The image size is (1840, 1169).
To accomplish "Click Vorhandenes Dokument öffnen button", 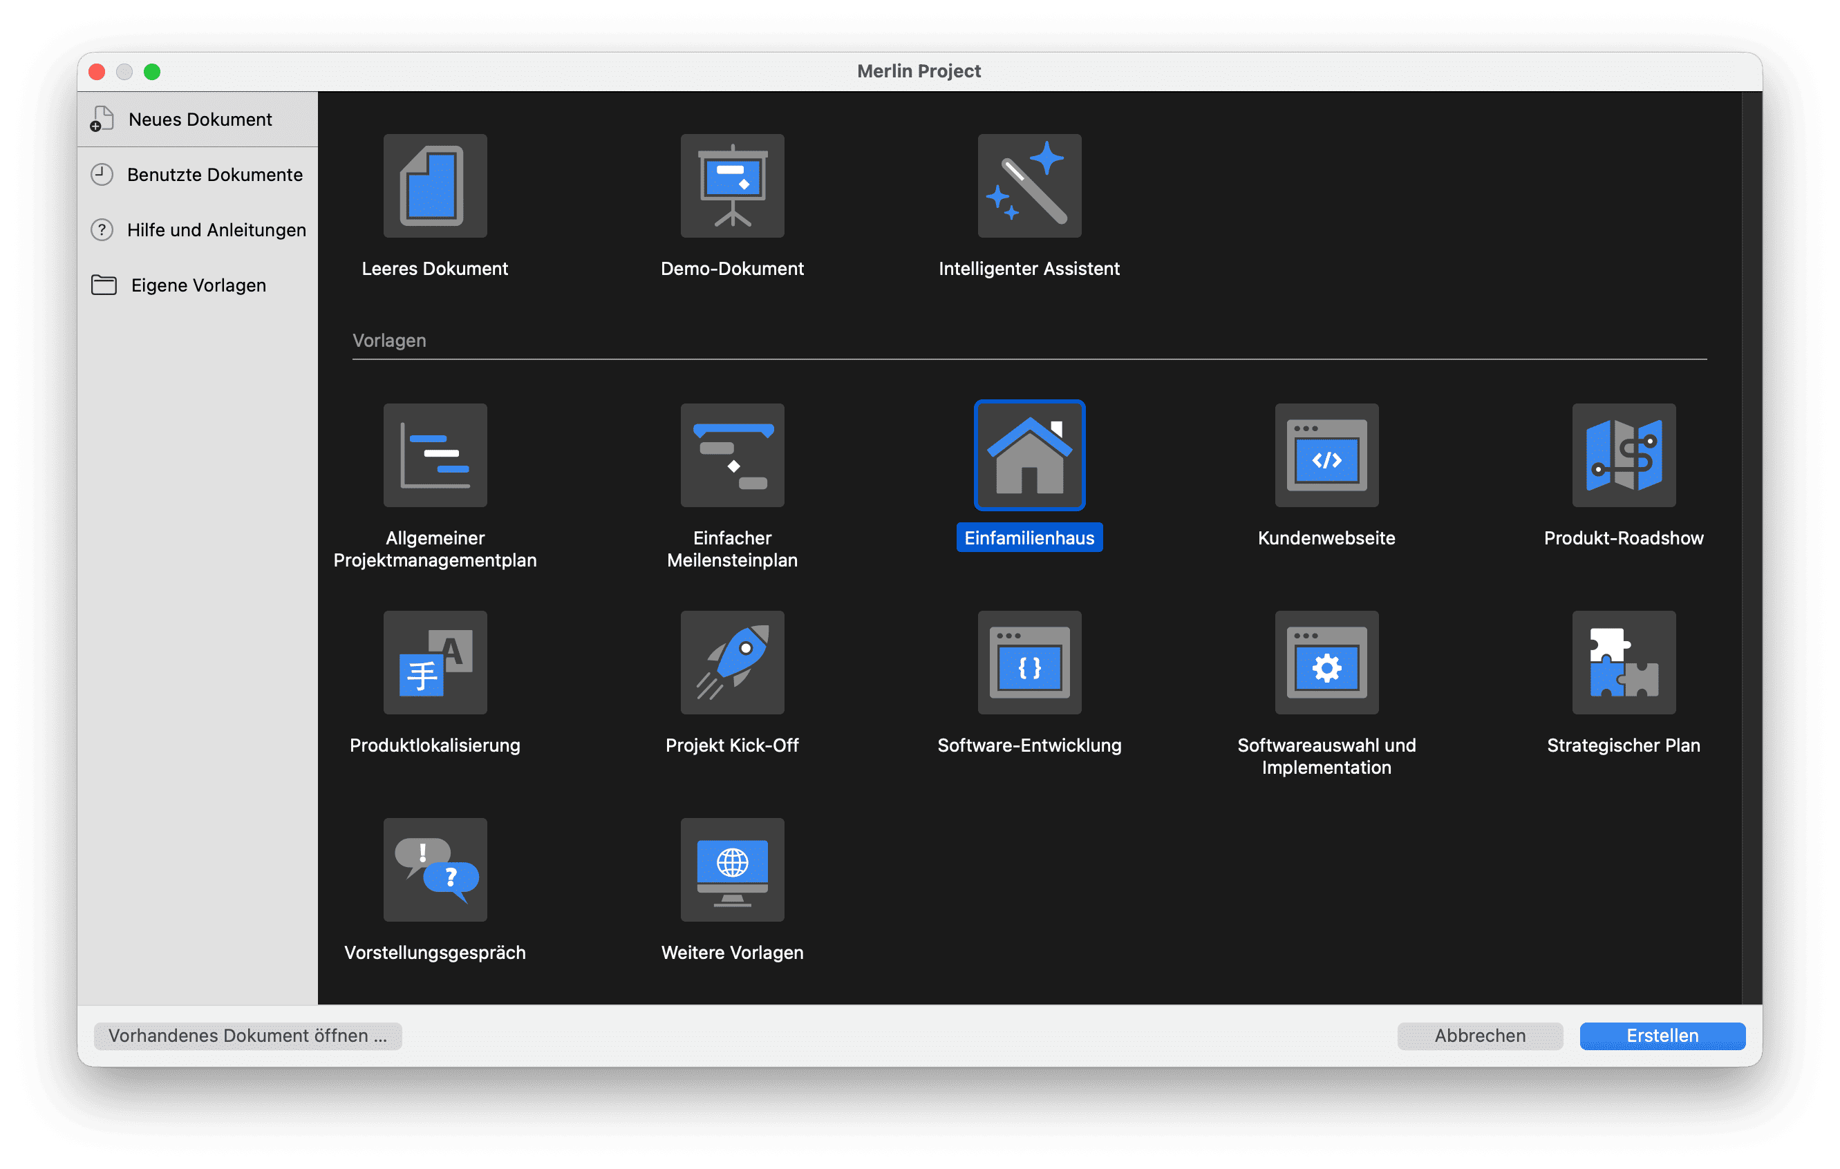I will coord(247,1036).
